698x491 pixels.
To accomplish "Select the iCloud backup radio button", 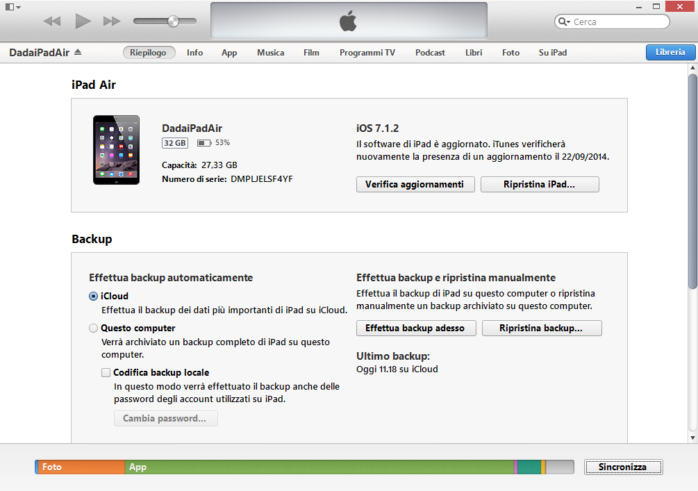I will pyautogui.click(x=94, y=296).
